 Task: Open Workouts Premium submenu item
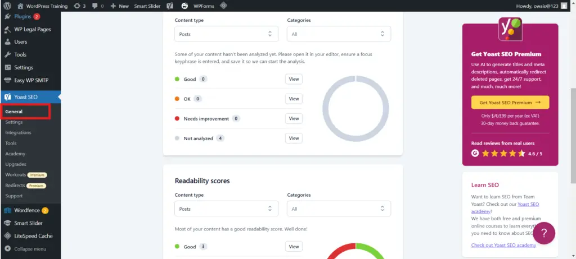26,175
